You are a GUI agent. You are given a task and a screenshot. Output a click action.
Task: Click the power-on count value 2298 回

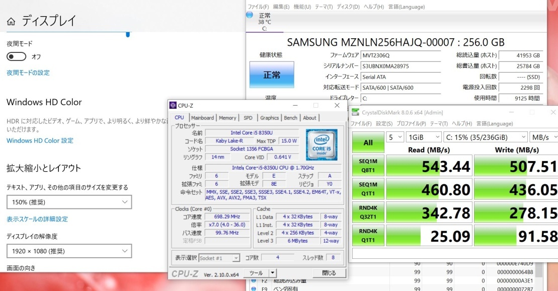coord(521,87)
